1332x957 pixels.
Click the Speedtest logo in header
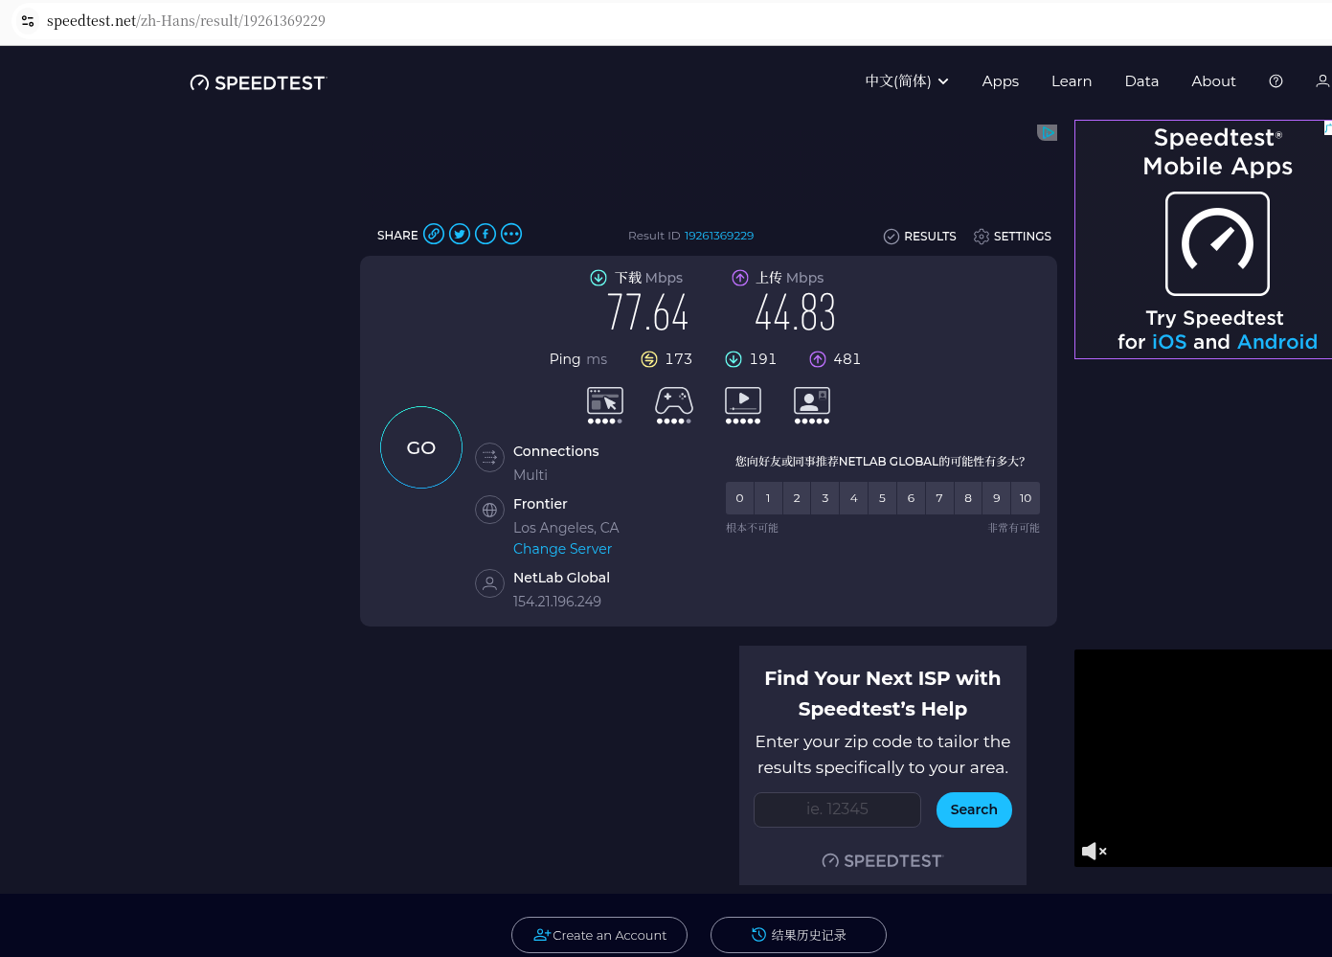tap(258, 83)
